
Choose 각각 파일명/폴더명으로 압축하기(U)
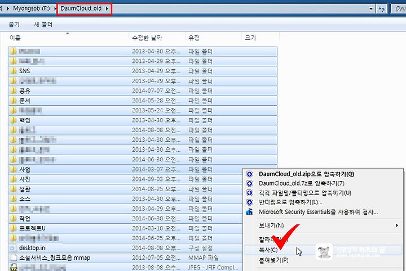point(324,193)
